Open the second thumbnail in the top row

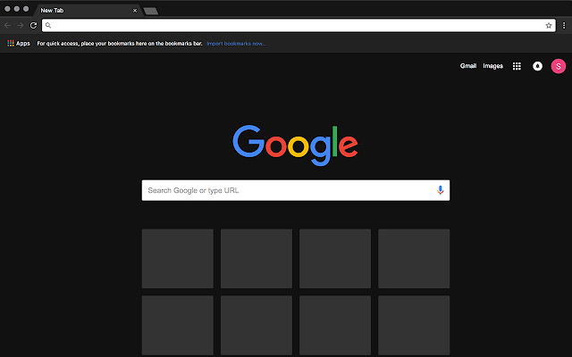[x=257, y=259]
